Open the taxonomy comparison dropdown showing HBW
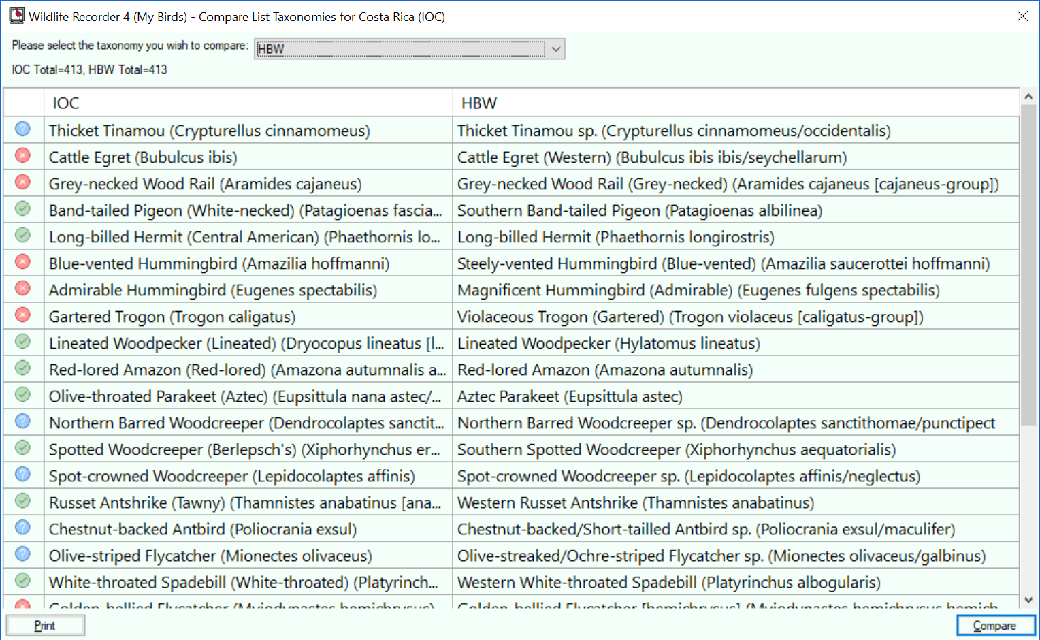This screenshot has width=1040, height=640. pos(410,48)
